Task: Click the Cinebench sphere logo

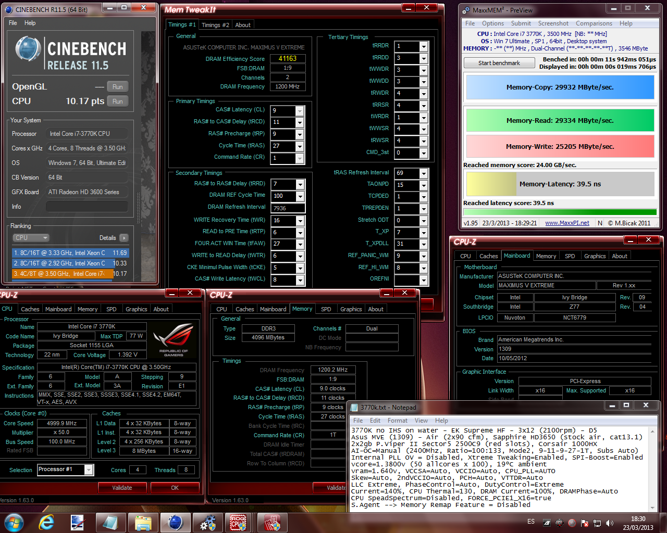Action: coord(28,49)
